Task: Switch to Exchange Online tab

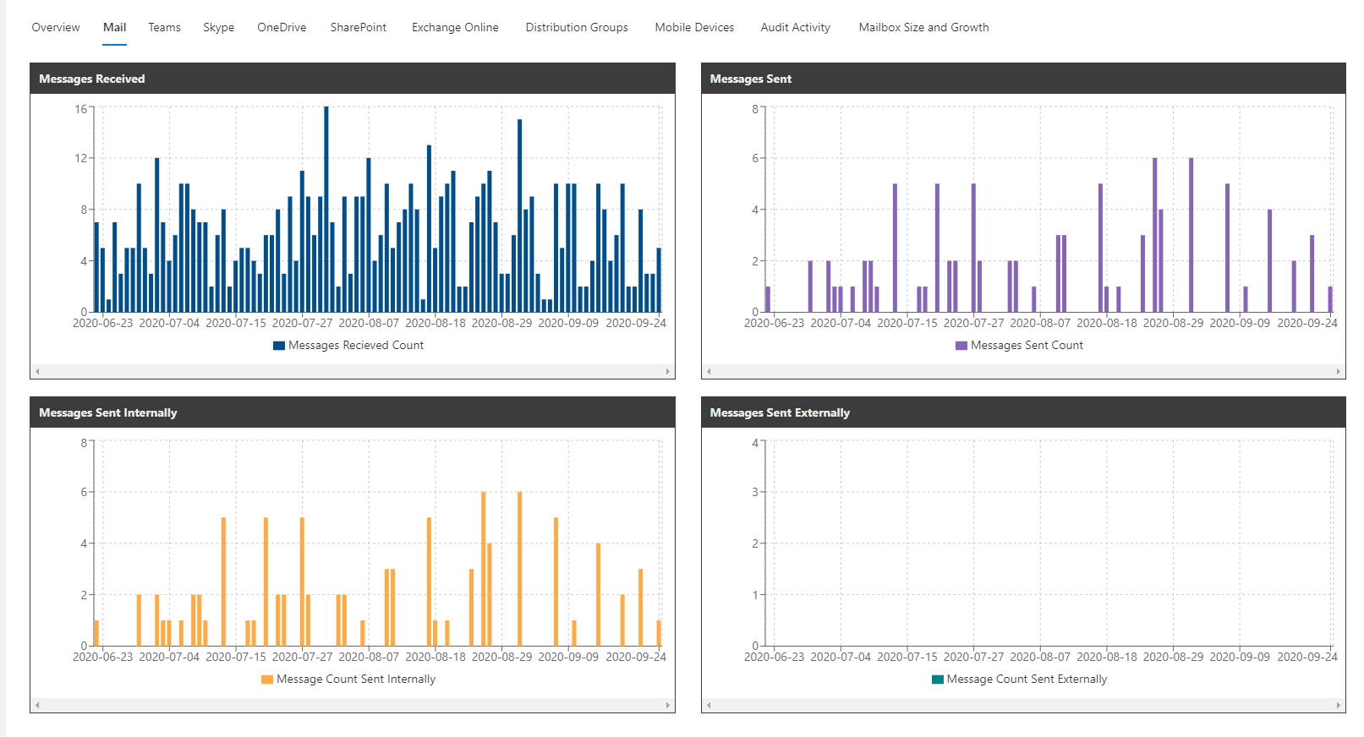Action: (x=455, y=27)
